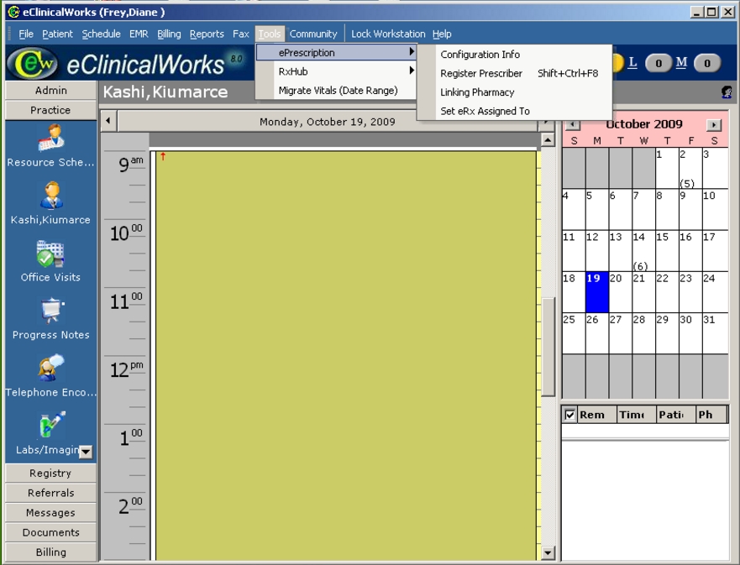The width and height of the screenshot is (740, 565).
Task: Select Configuration Info from ePrescription submenu
Action: [x=514, y=55]
